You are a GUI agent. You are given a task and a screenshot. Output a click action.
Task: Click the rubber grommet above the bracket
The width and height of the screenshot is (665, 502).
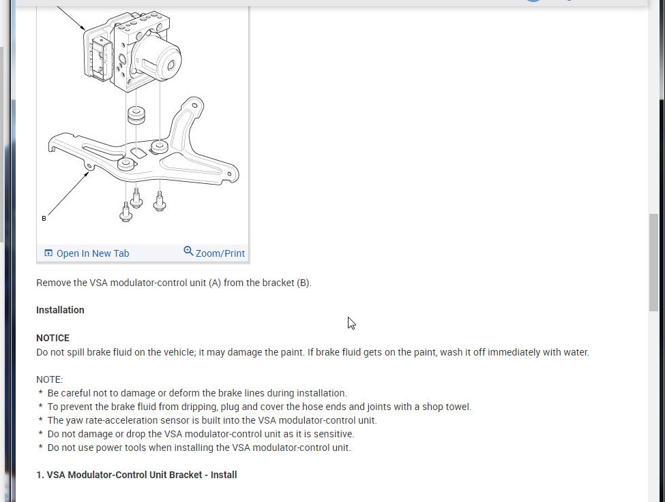(x=136, y=116)
